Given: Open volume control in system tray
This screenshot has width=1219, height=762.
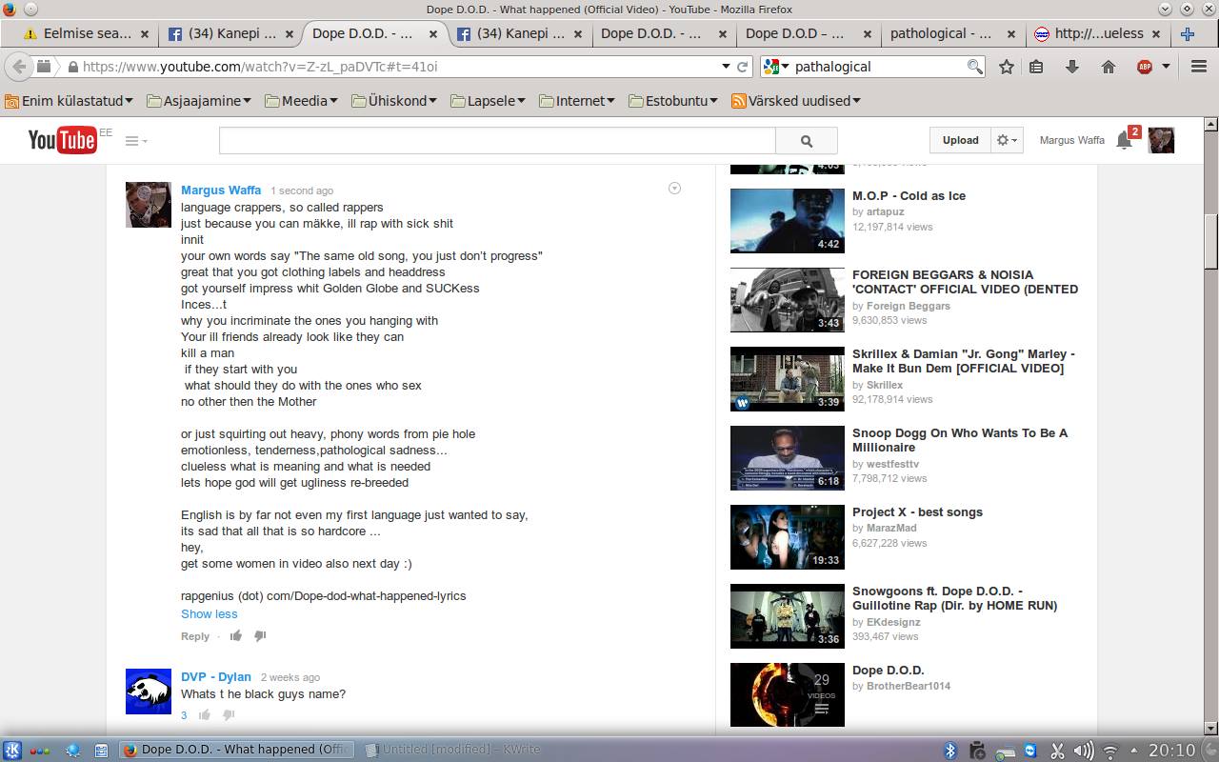Looking at the screenshot, I should [1084, 751].
